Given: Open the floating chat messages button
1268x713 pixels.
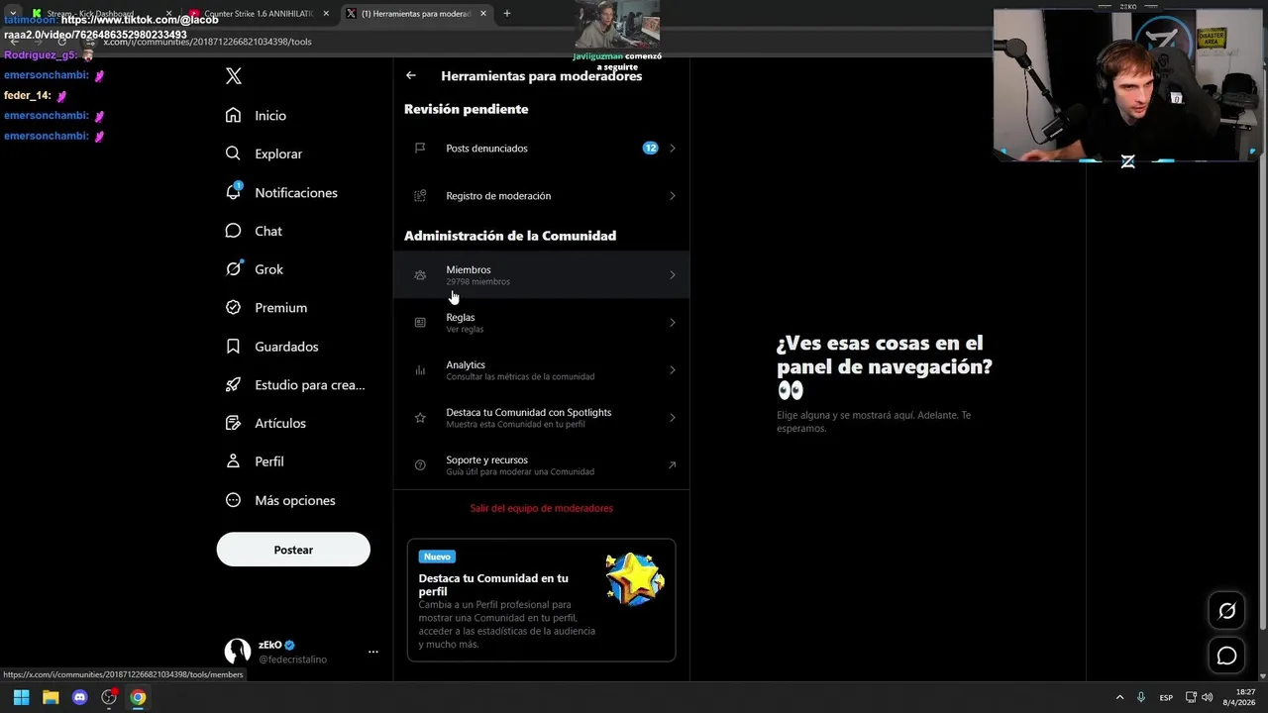Looking at the screenshot, I should 1226,656.
